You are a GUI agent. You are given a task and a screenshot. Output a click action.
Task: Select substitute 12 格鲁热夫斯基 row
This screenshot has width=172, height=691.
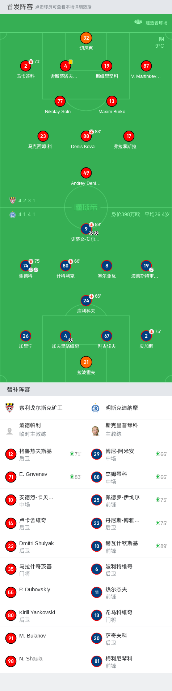coord(43,454)
